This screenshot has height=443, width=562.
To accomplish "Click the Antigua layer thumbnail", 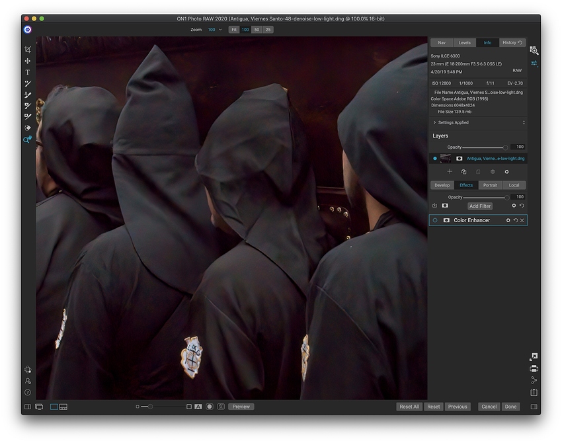I will (446, 159).
